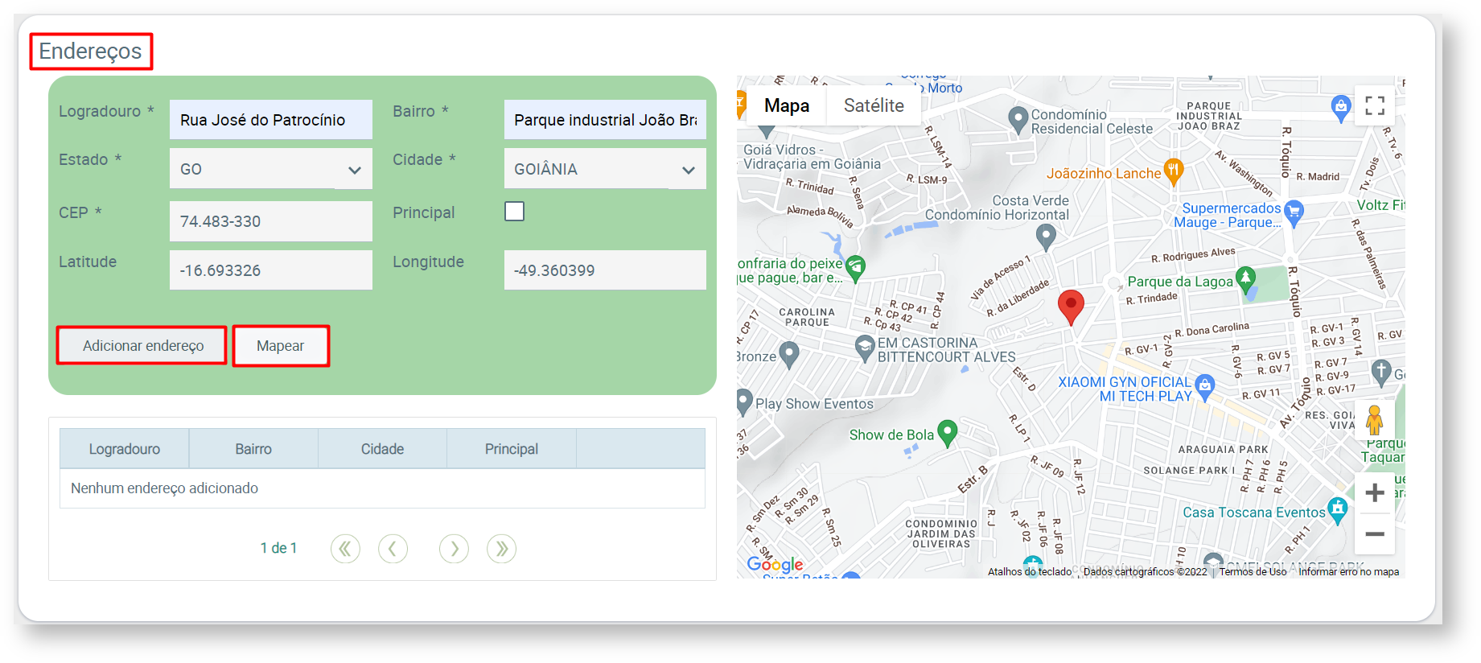The height and width of the screenshot is (663, 1481).
Task: Open the Cidade dropdown showing GOIÂNIA
Action: [x=605, y=169]
